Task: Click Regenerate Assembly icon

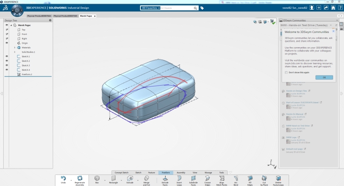Action: (x=80, y=178)
